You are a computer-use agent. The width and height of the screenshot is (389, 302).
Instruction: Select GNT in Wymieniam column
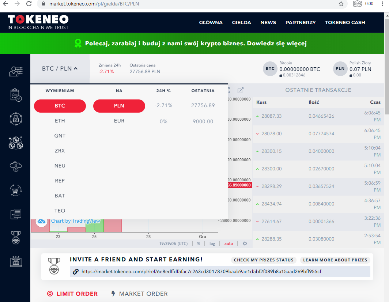pyautogui.click(x=60, y=136)
